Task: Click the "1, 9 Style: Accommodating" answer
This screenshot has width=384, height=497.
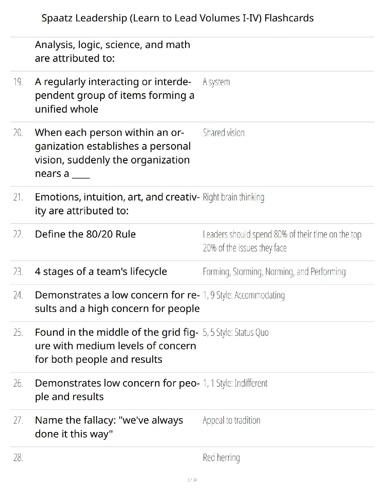Action: click(243, 295)
